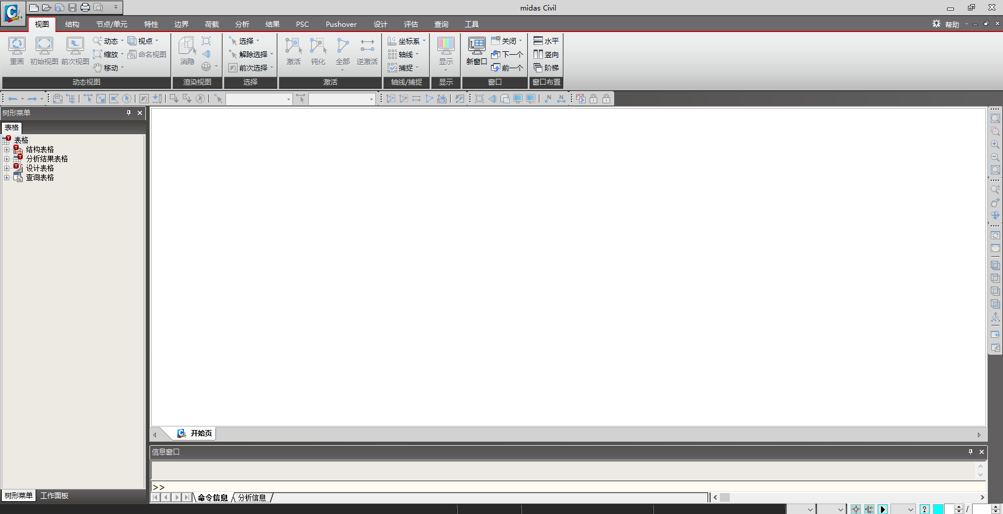
Task: Open a 新窗口 new window
Action: click(x=476, y=50)
